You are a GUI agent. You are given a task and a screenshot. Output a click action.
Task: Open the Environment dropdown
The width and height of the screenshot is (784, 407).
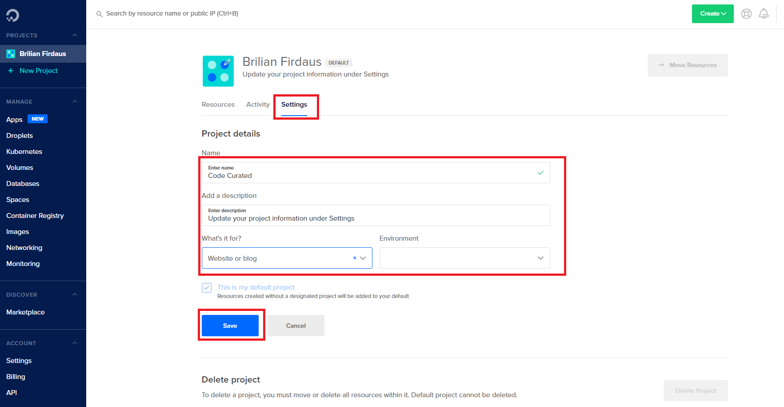pyautogui.click(x=465, y=258)
